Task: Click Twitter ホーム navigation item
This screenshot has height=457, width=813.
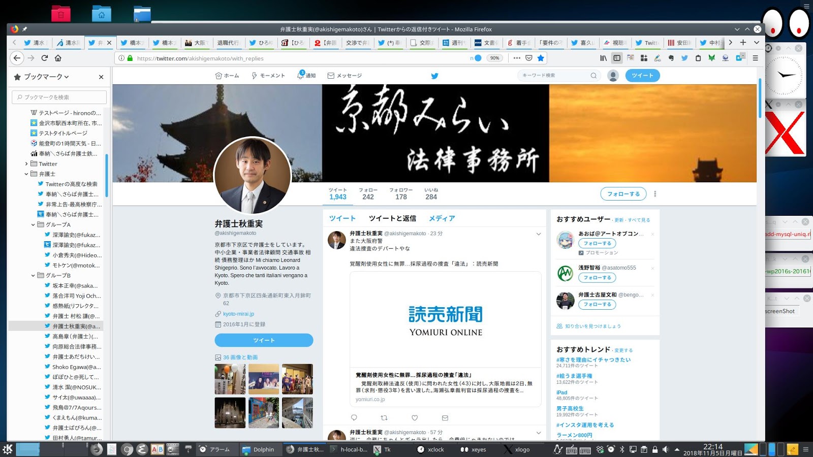Action: 227,76
